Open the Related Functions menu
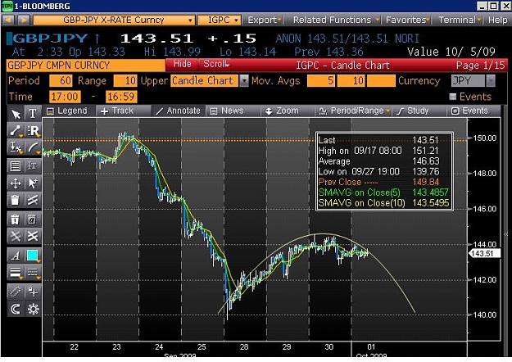The width and height of the screenshot is (512, 362). (334, 20)
